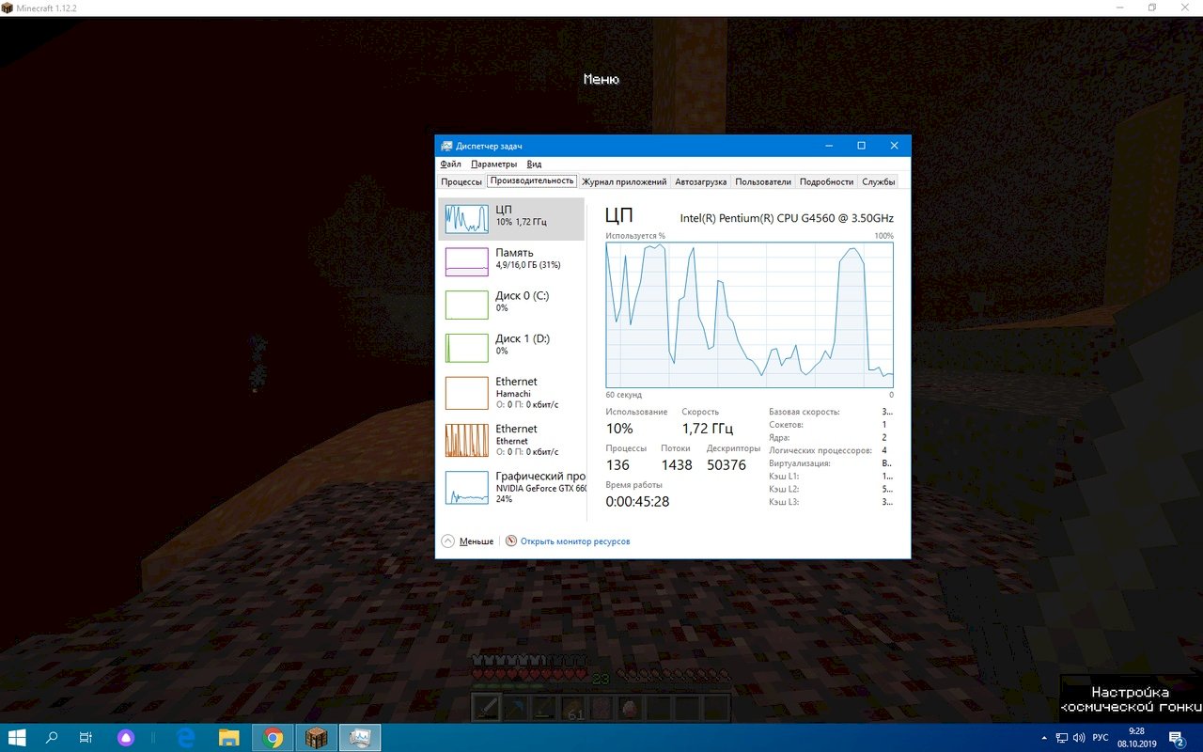The image size is (1203, 752).
Task: Show hidden system tray icons
Action: (1045, 738)
